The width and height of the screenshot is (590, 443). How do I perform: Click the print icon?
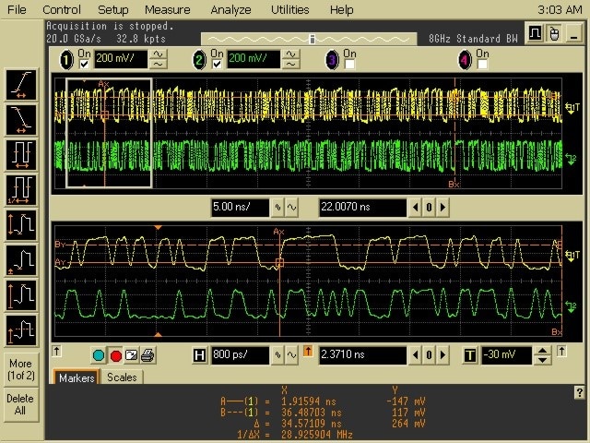coord(147,354)
